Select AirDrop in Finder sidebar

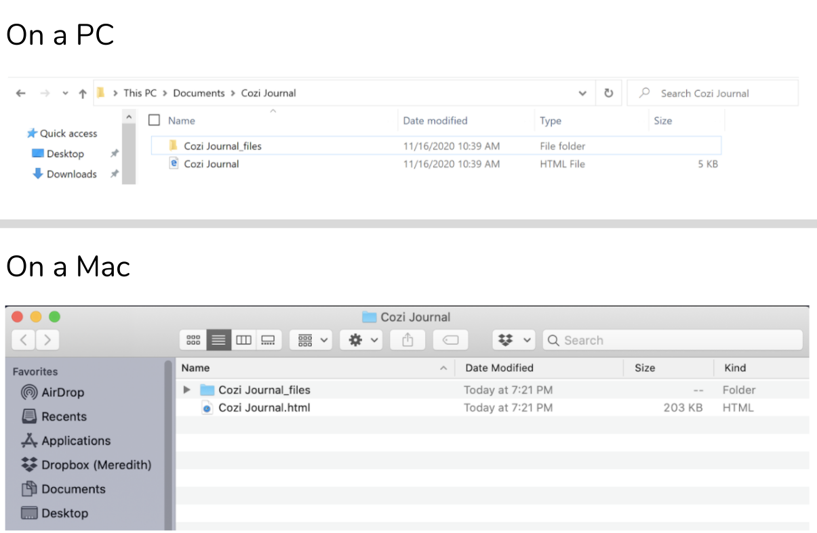[62, 392]
